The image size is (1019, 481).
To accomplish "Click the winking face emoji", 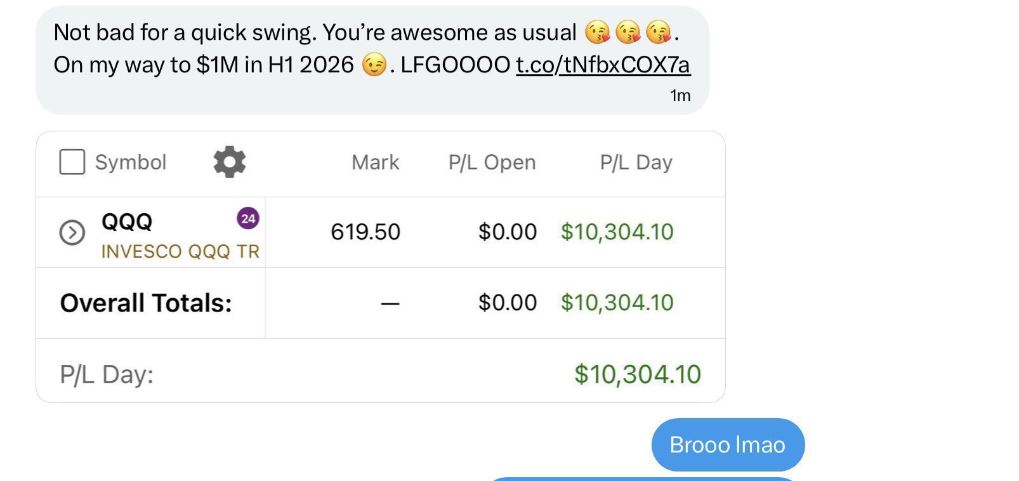I will (374, 65).
